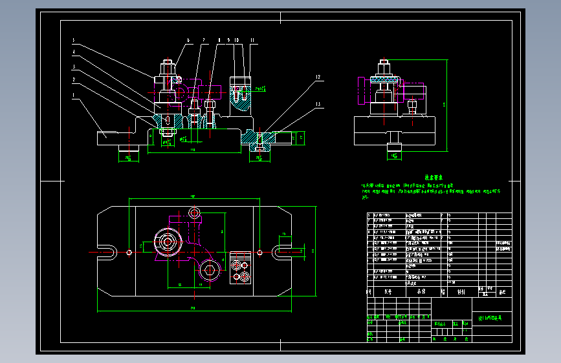The height and width of the screenshot is (363, 561).
Task: Select part balloon number 12 in front view
Action: pyautogui.click(x=318, y=77)
